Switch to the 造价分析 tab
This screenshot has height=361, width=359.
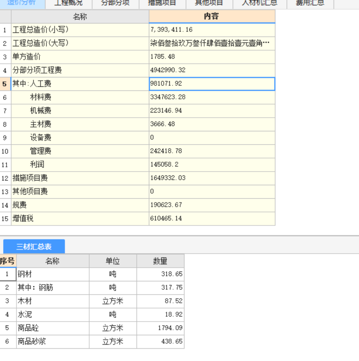click(x=23, y=3)
